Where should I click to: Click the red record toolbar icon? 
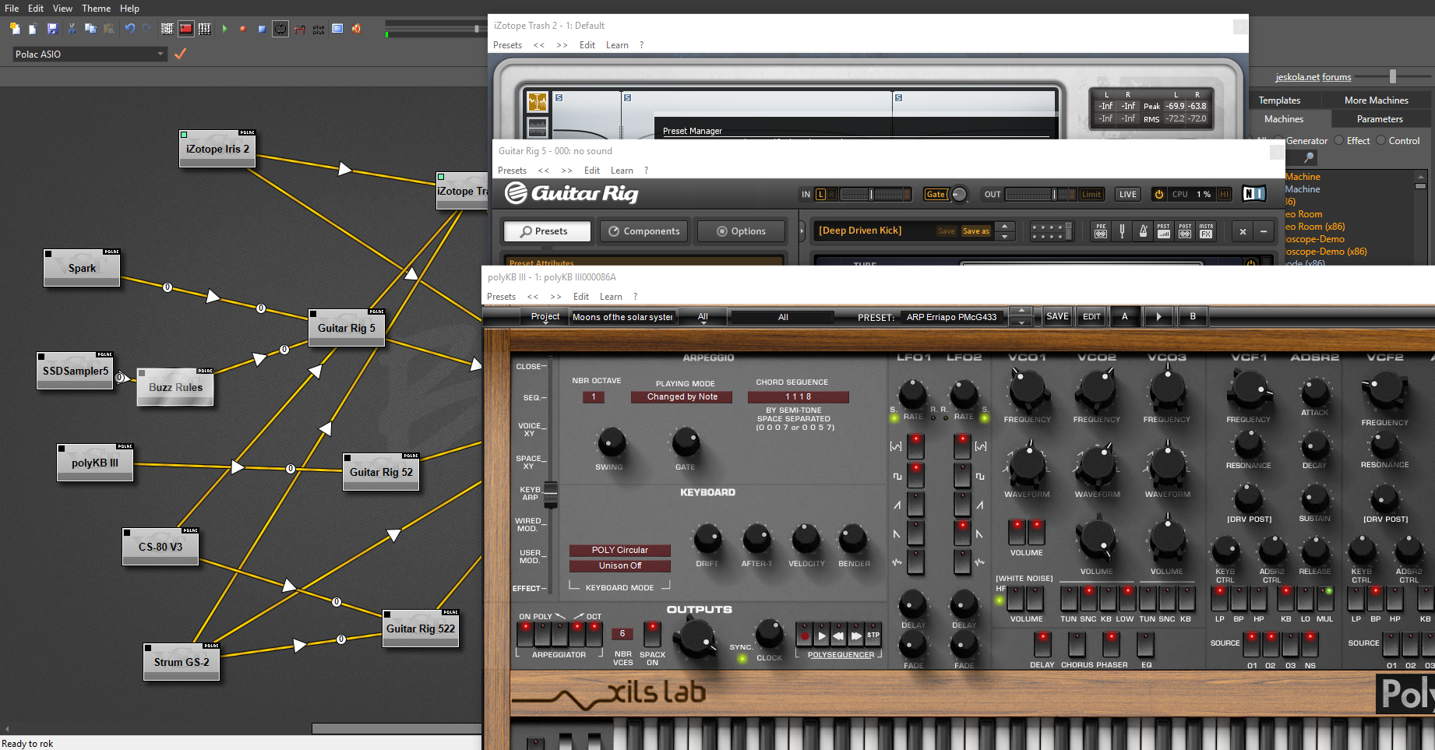[243, 29]
